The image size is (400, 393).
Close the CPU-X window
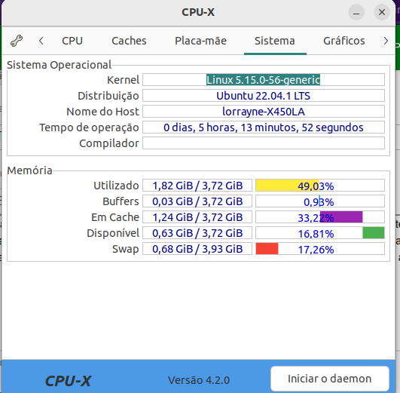[382, 12]
